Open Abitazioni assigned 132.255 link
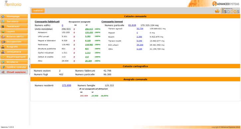This screenshot has height=129, width=241. [89, 33]
